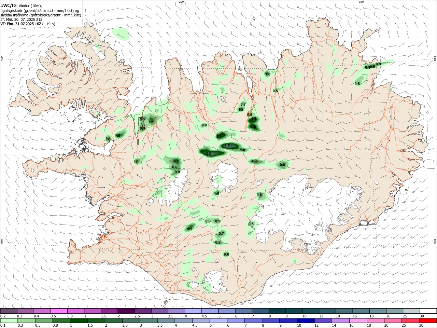Click the 3.0 precipitation value on the map

(x=208, y=154)
